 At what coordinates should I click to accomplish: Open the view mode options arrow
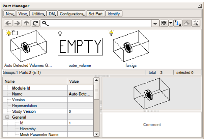coord(171,23)
